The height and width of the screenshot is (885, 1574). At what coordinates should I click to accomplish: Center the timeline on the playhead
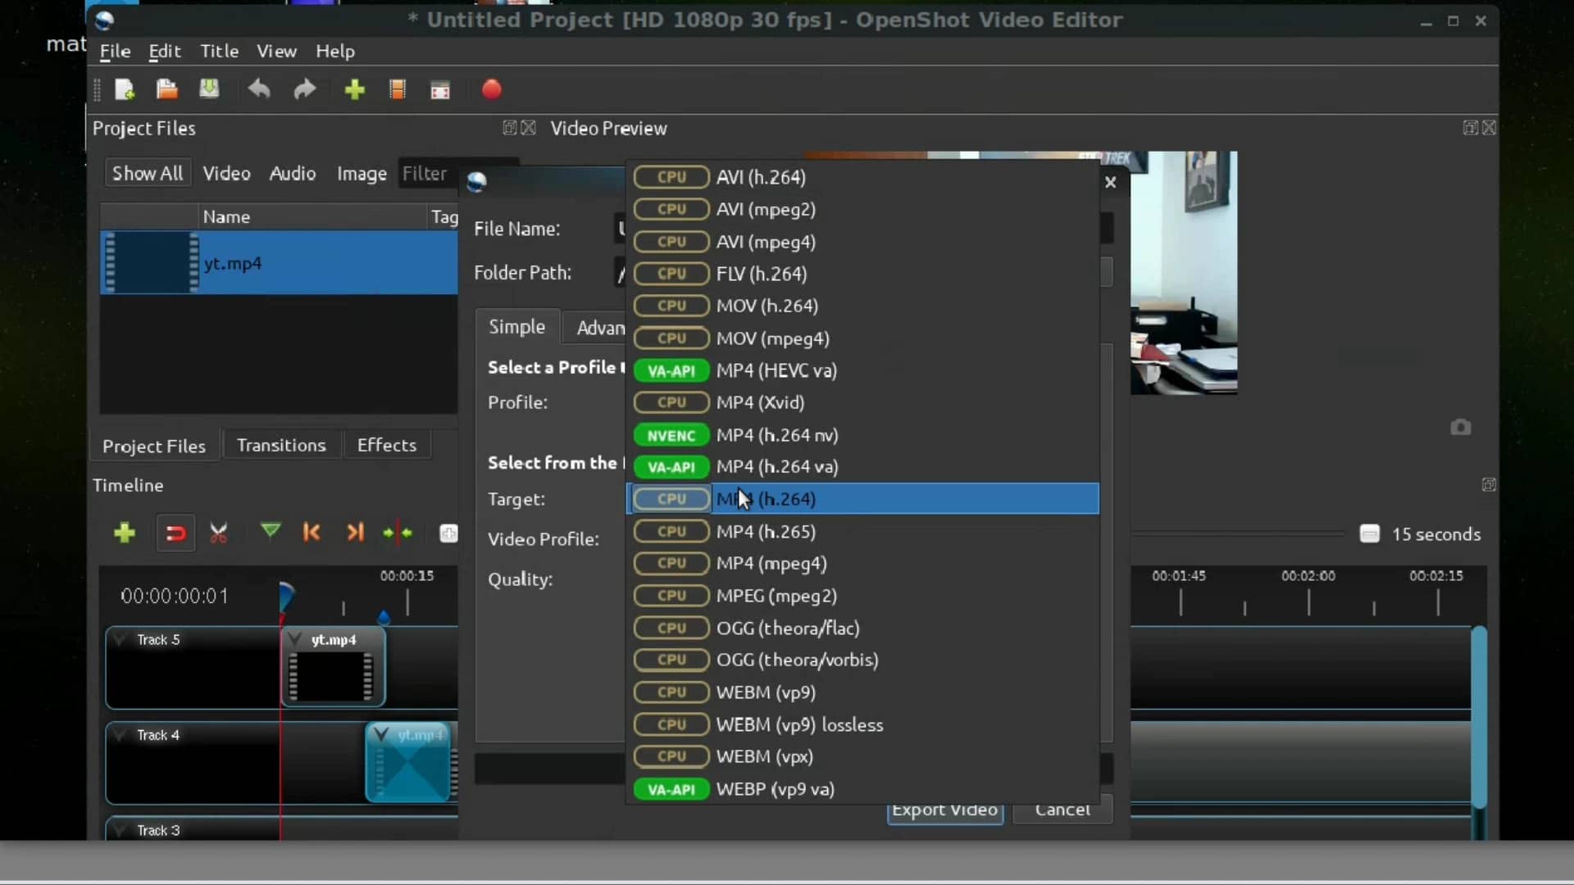pos(398,533)
